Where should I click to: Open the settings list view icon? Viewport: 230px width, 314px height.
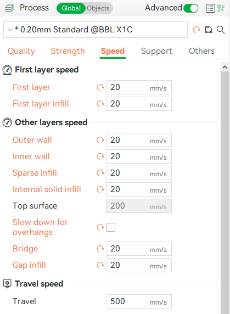tap(210, 8)
